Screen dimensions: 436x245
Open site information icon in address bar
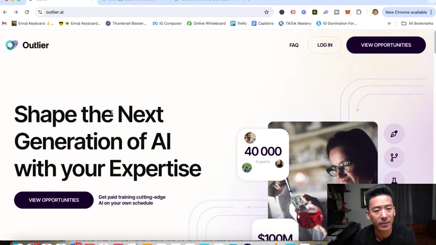[x=40, y=12]
